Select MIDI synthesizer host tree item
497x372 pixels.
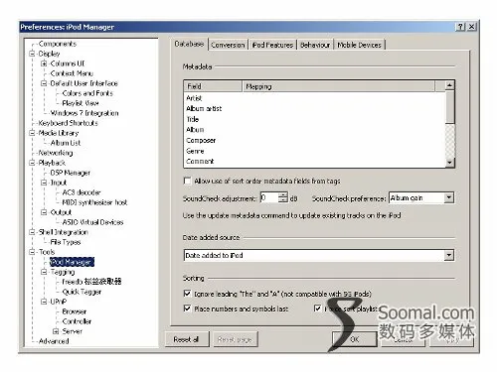(94, 202)
